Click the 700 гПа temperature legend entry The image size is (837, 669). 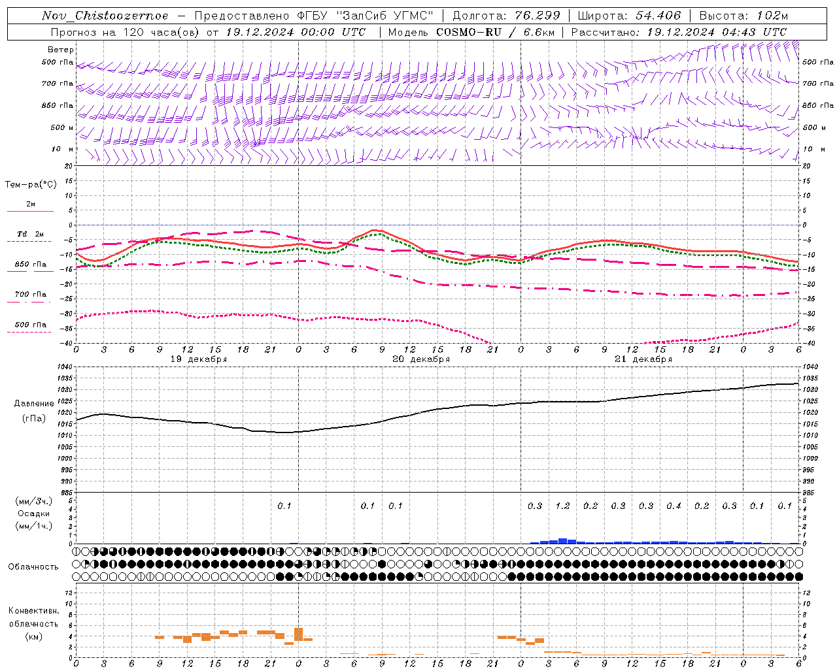tap(31, 295)
